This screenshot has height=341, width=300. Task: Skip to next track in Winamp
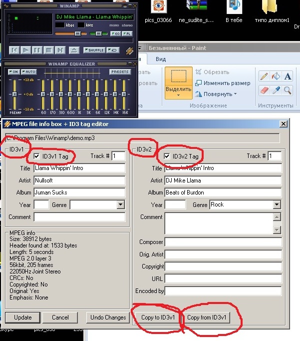click(60, 50)
